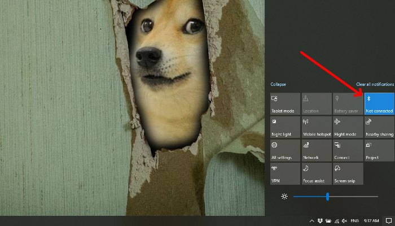Show hidden icons in system tray

pos(311,220)
